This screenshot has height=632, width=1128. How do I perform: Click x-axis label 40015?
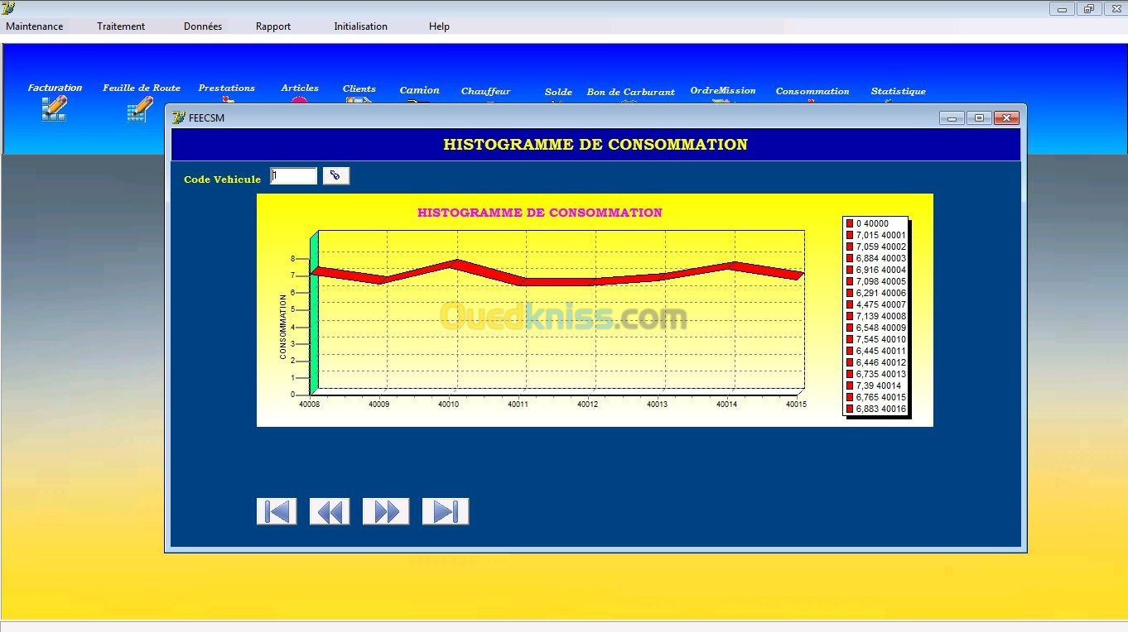[x=796, y=405]
